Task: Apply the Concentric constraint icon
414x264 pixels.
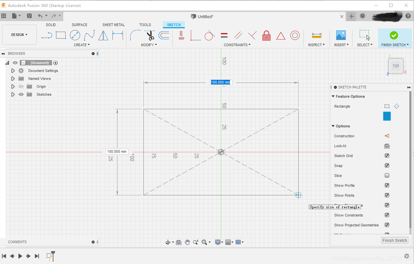Action: click(295, 35)
